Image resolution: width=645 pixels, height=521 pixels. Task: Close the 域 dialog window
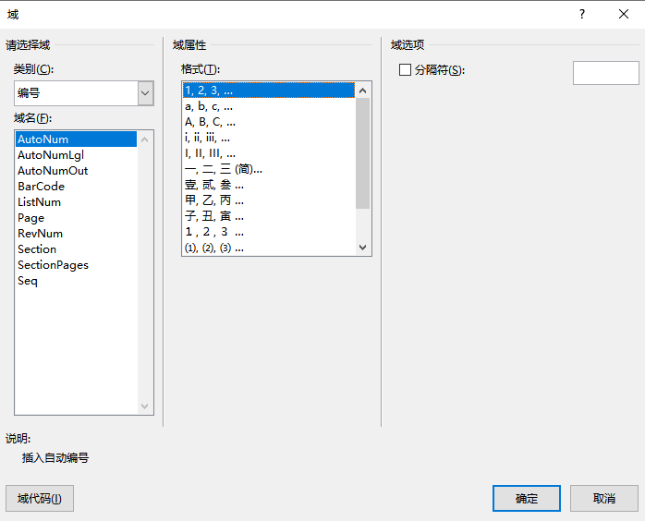[623, 15]
